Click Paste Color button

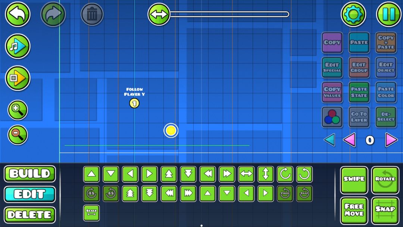click(x=386, y=92)
